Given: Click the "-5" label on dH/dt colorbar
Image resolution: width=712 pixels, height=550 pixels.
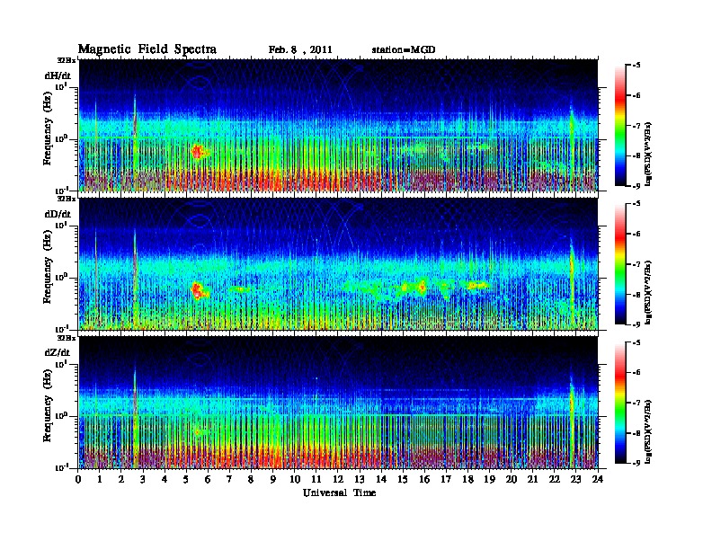Looking at the screenshot, I should click(x=637, y=65).
